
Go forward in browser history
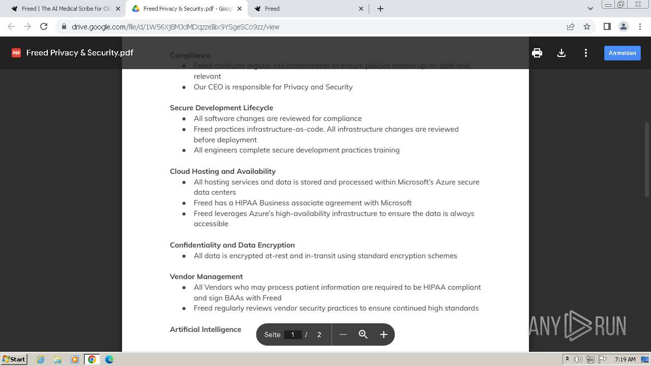[27, 27]
